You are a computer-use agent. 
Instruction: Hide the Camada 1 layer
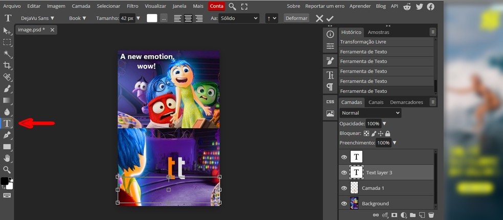pos(344,188)
